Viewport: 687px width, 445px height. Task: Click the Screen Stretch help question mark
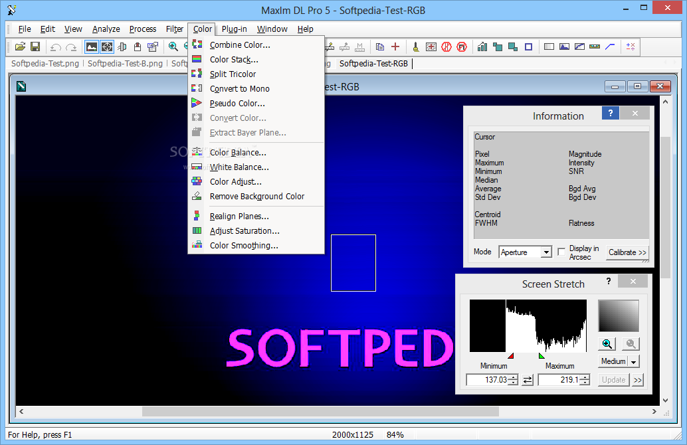pos(609,281)
